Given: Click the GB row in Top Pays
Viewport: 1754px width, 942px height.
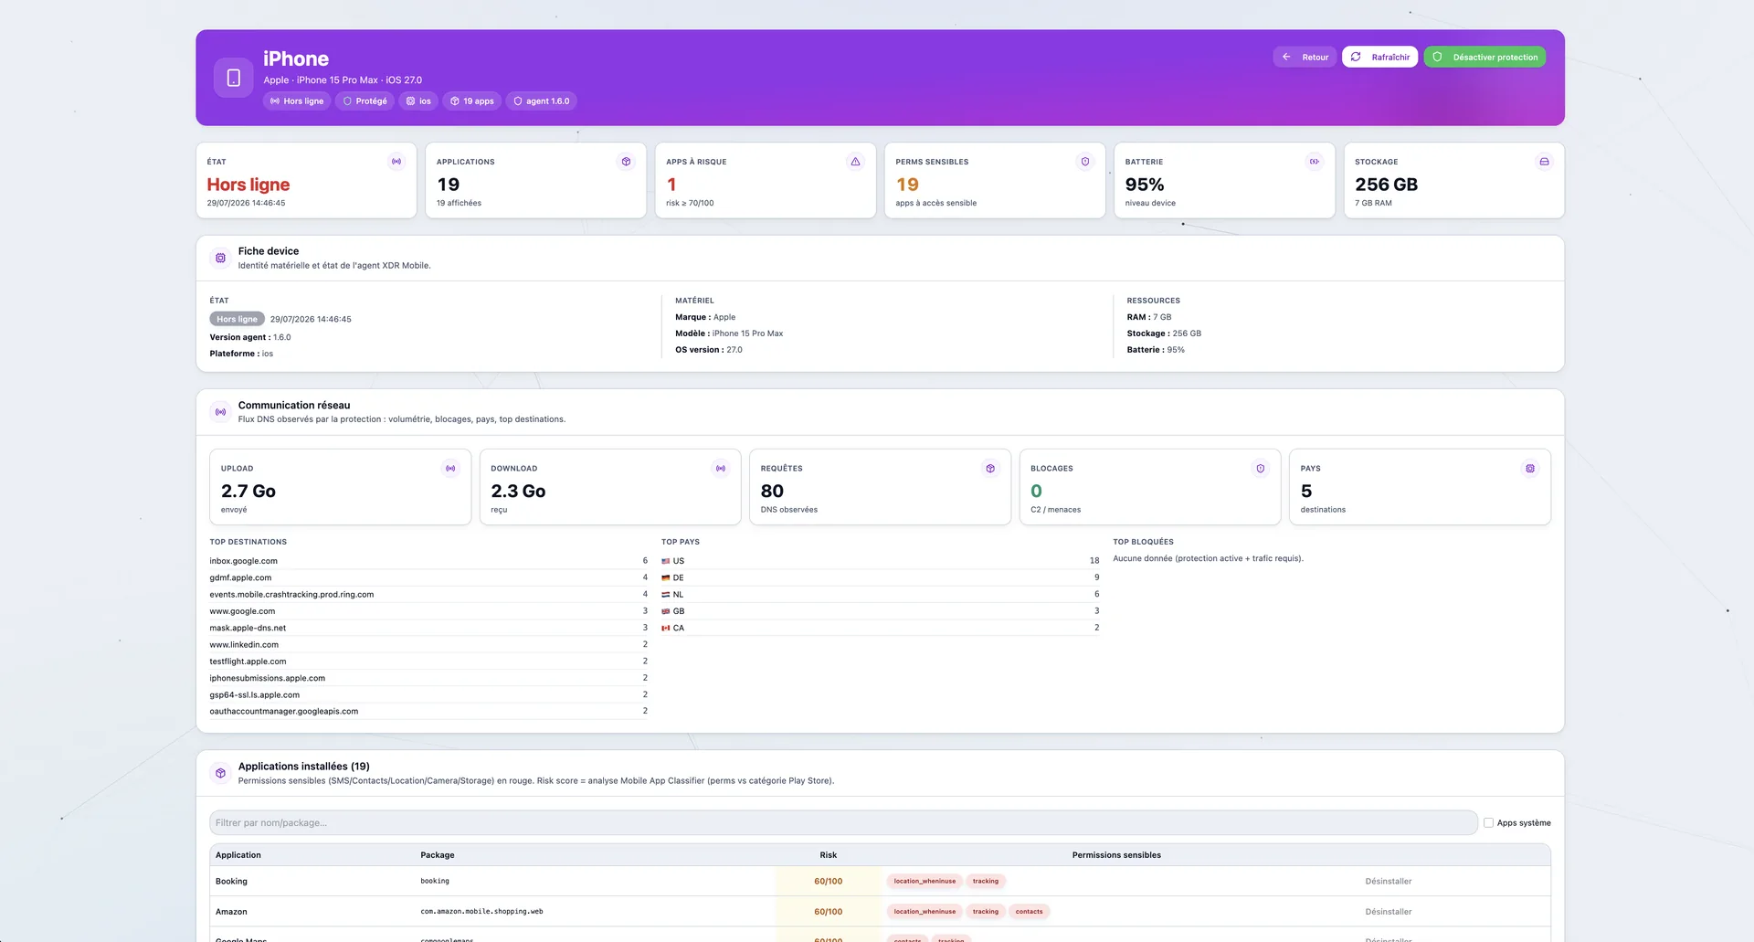Looking at the screenshot, I should 881,611.
